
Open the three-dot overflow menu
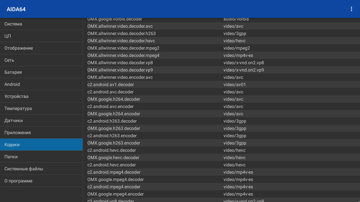(351, 9)
